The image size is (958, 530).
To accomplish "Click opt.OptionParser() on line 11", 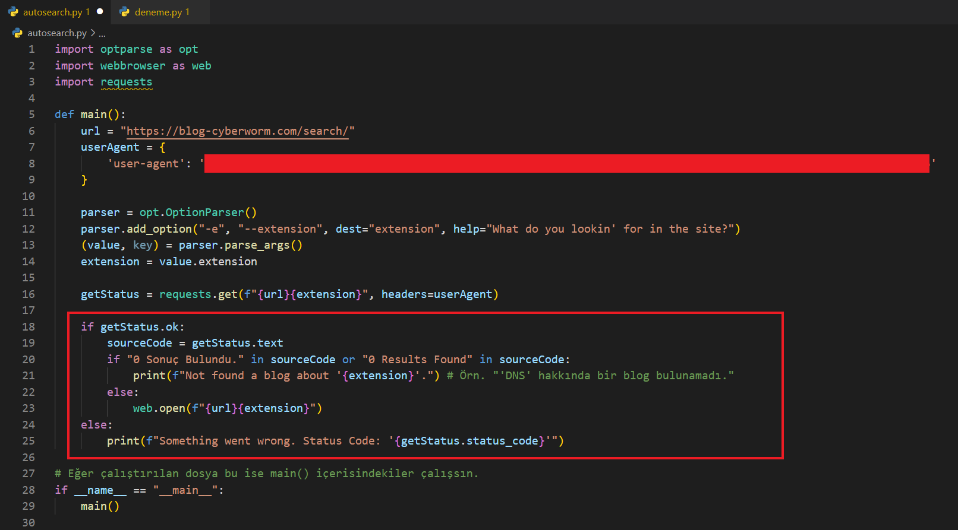I will [x=198, y=212].
